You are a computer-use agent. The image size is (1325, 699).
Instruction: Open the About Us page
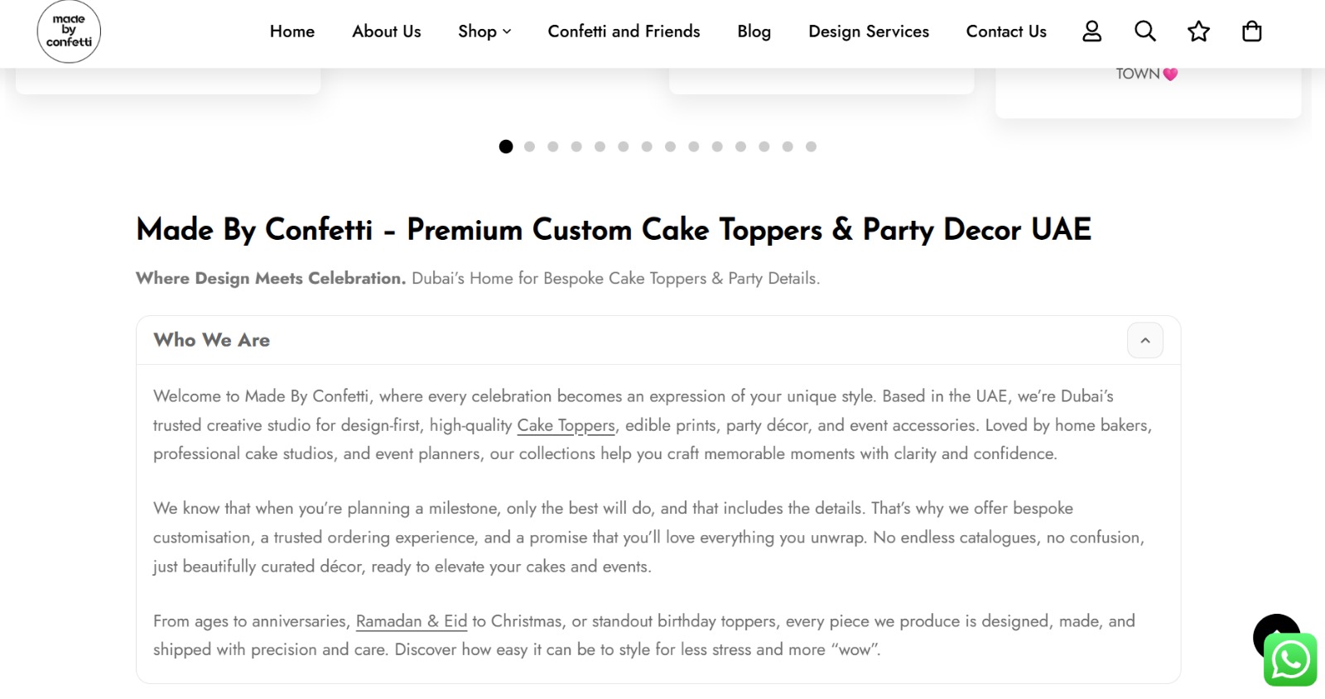387,31
